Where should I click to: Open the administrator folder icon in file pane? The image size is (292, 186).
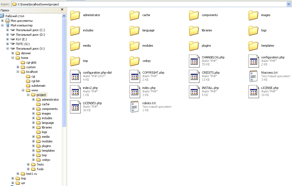(x=75, y=15)
